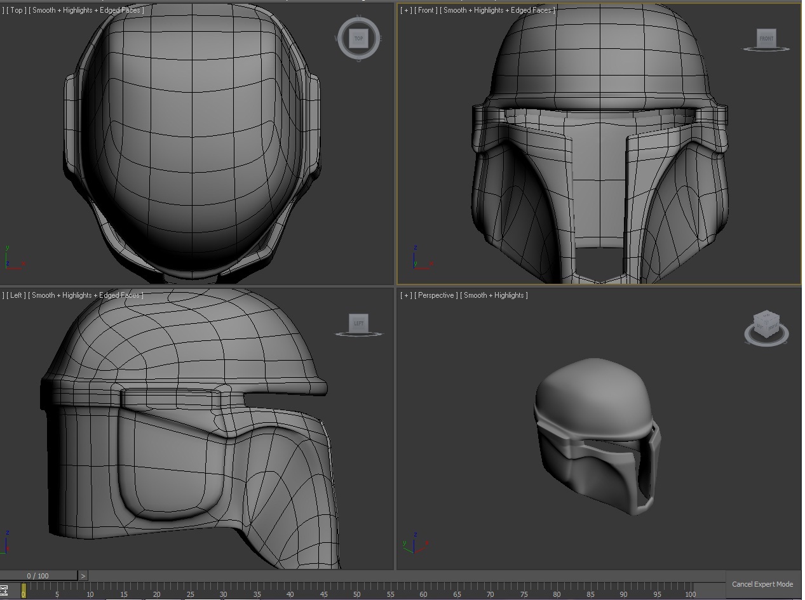
Task: Click the Cancel Expert Mode button
Action: pyautogui.click(x=762, y=584)
